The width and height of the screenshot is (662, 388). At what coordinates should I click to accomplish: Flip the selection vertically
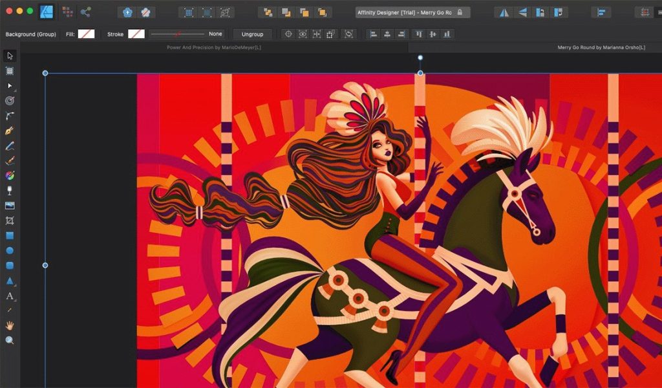(522, 13)
